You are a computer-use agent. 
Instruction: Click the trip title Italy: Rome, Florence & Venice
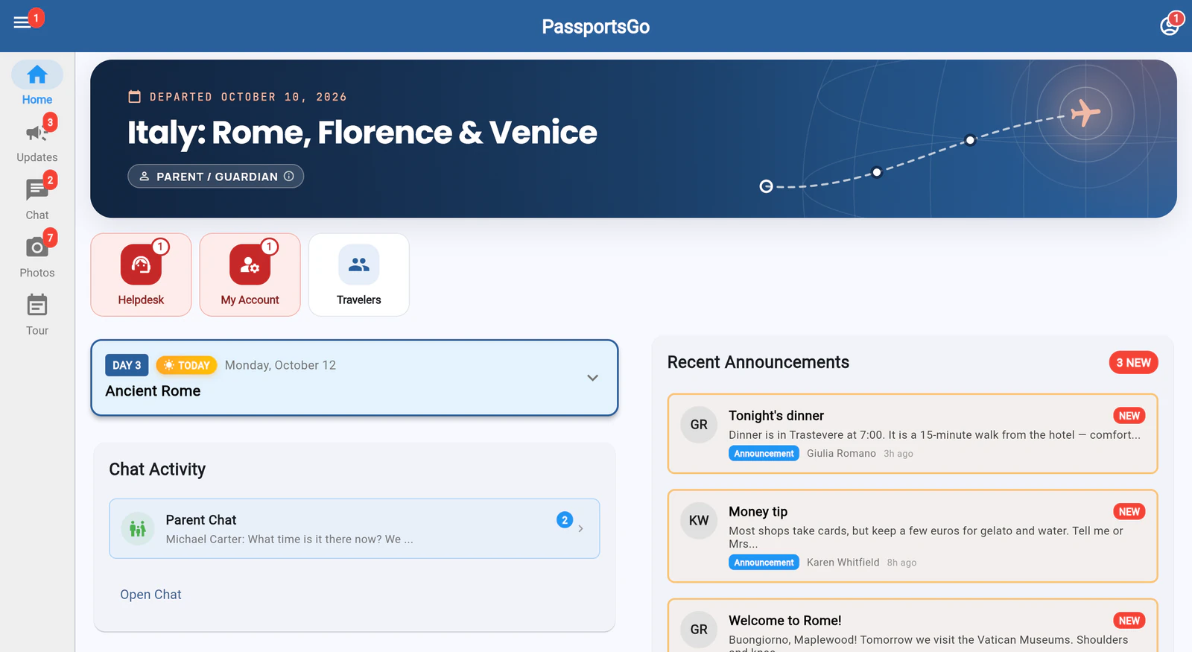pos(362,133)
